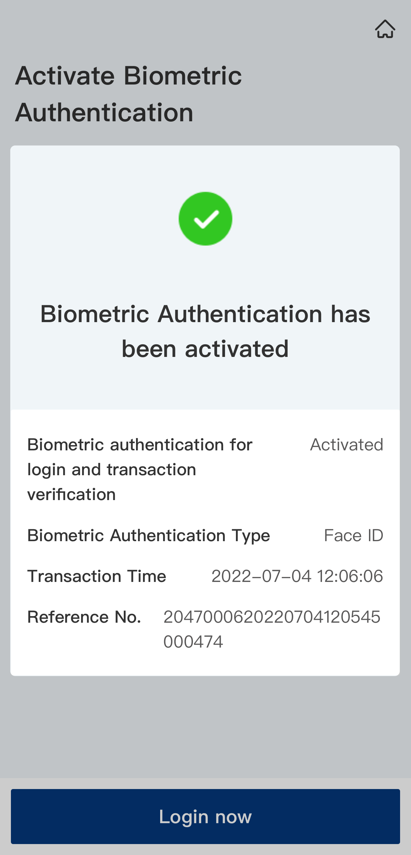The width and height of the screenshot is (411, 855).
Task: Select the login and transaction verification label
Action: (140, 469)
